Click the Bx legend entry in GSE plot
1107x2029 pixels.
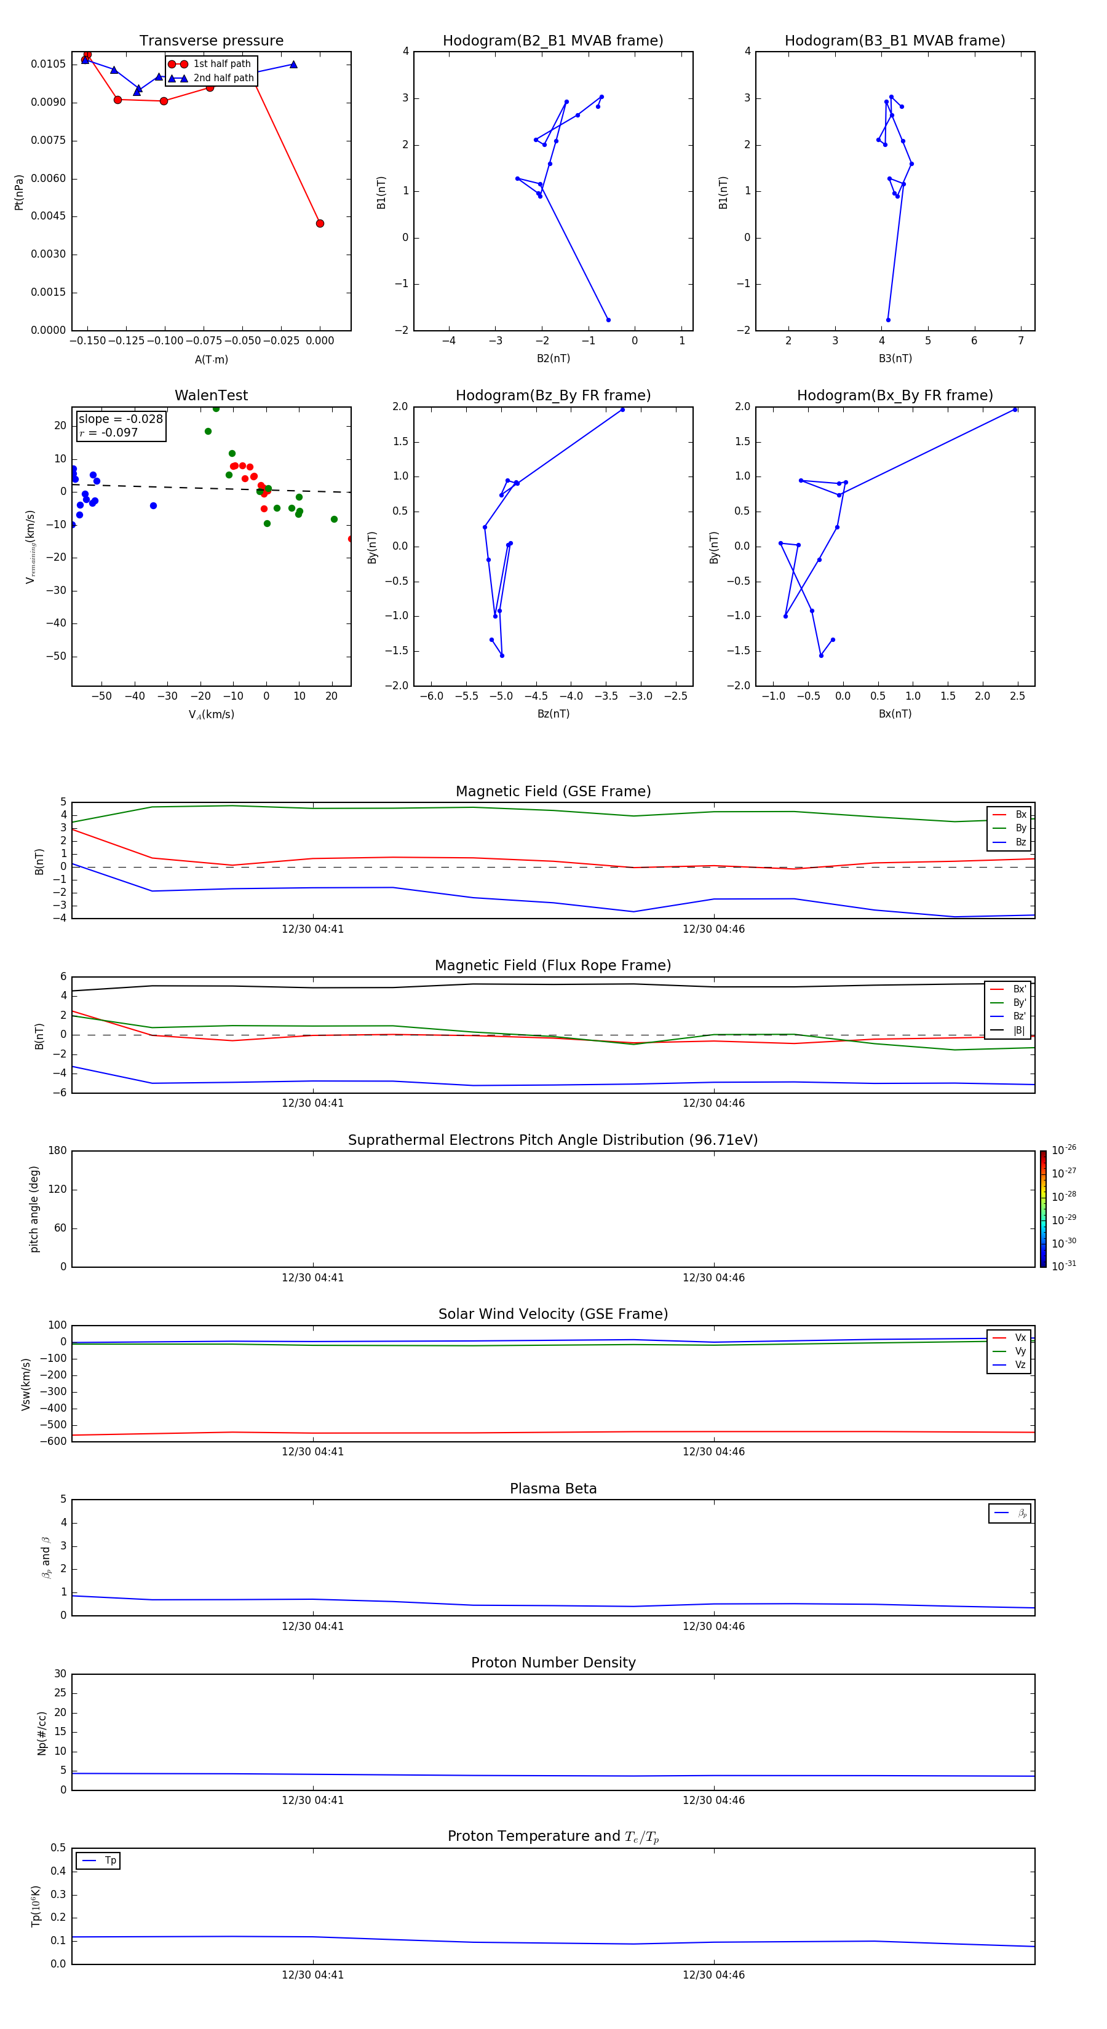[1009, 815]
